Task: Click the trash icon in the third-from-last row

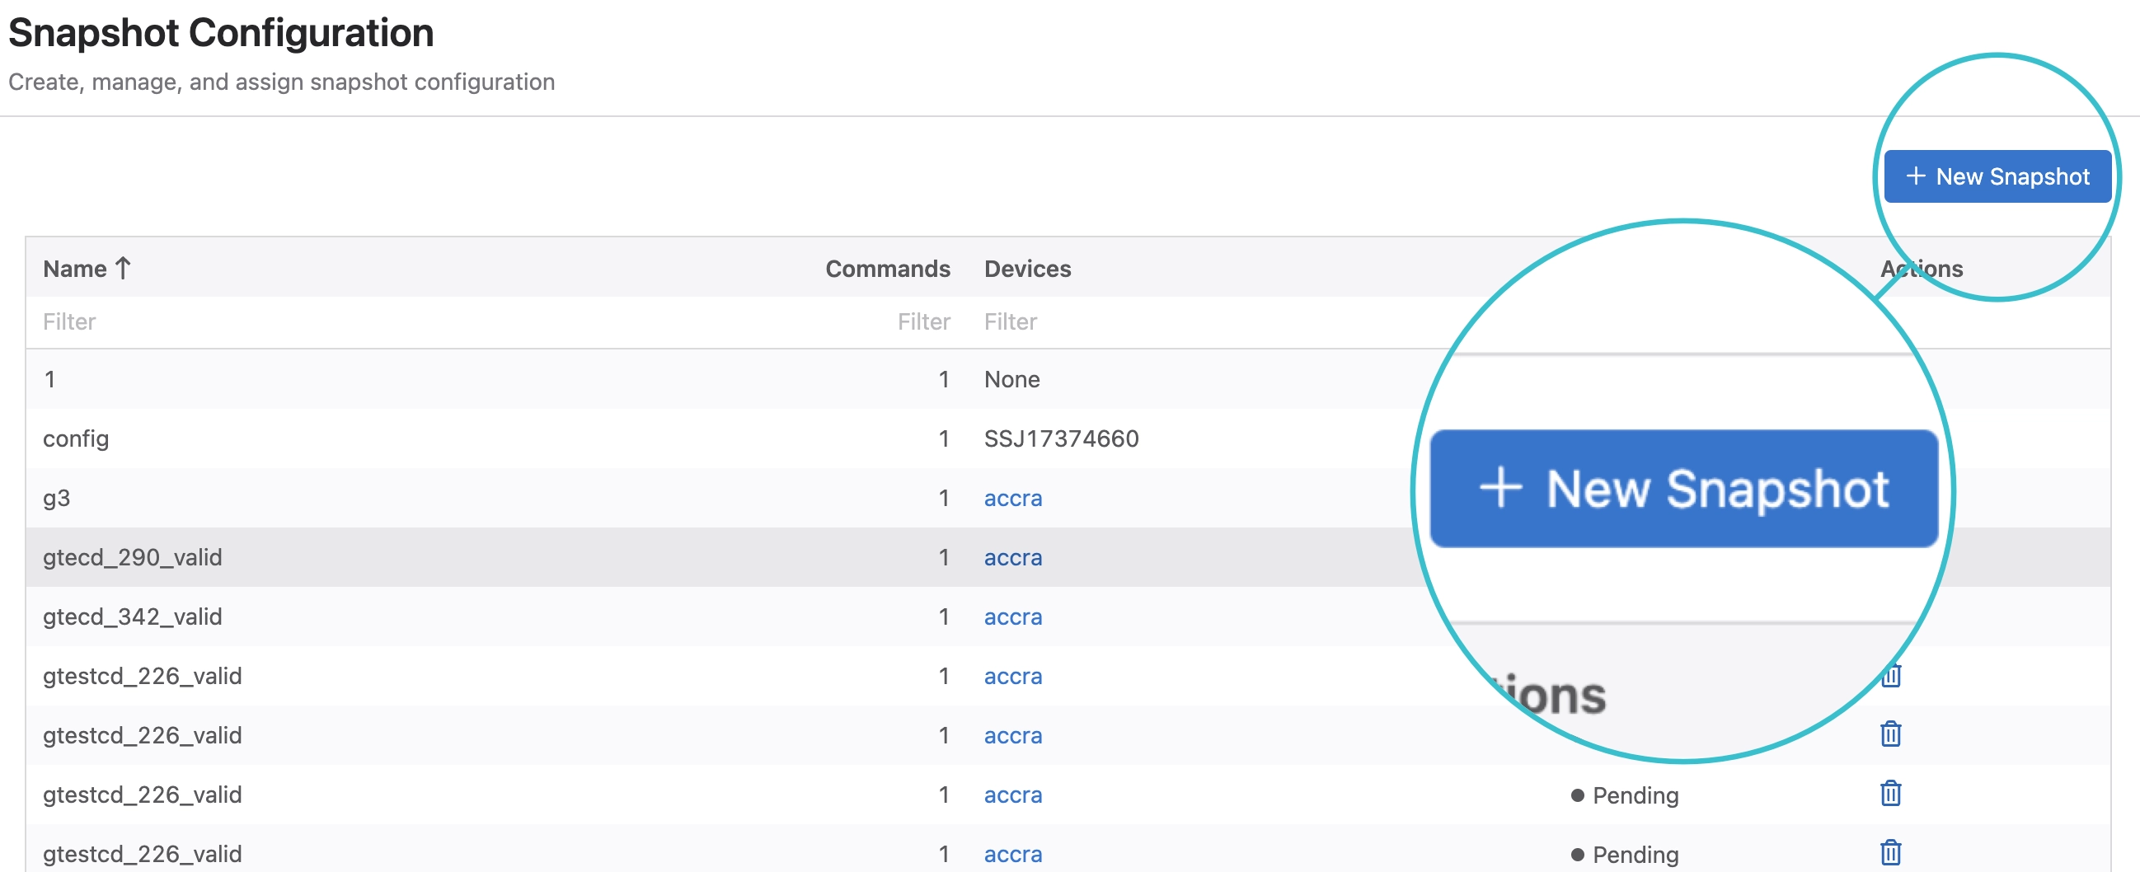Action: 1890,734
